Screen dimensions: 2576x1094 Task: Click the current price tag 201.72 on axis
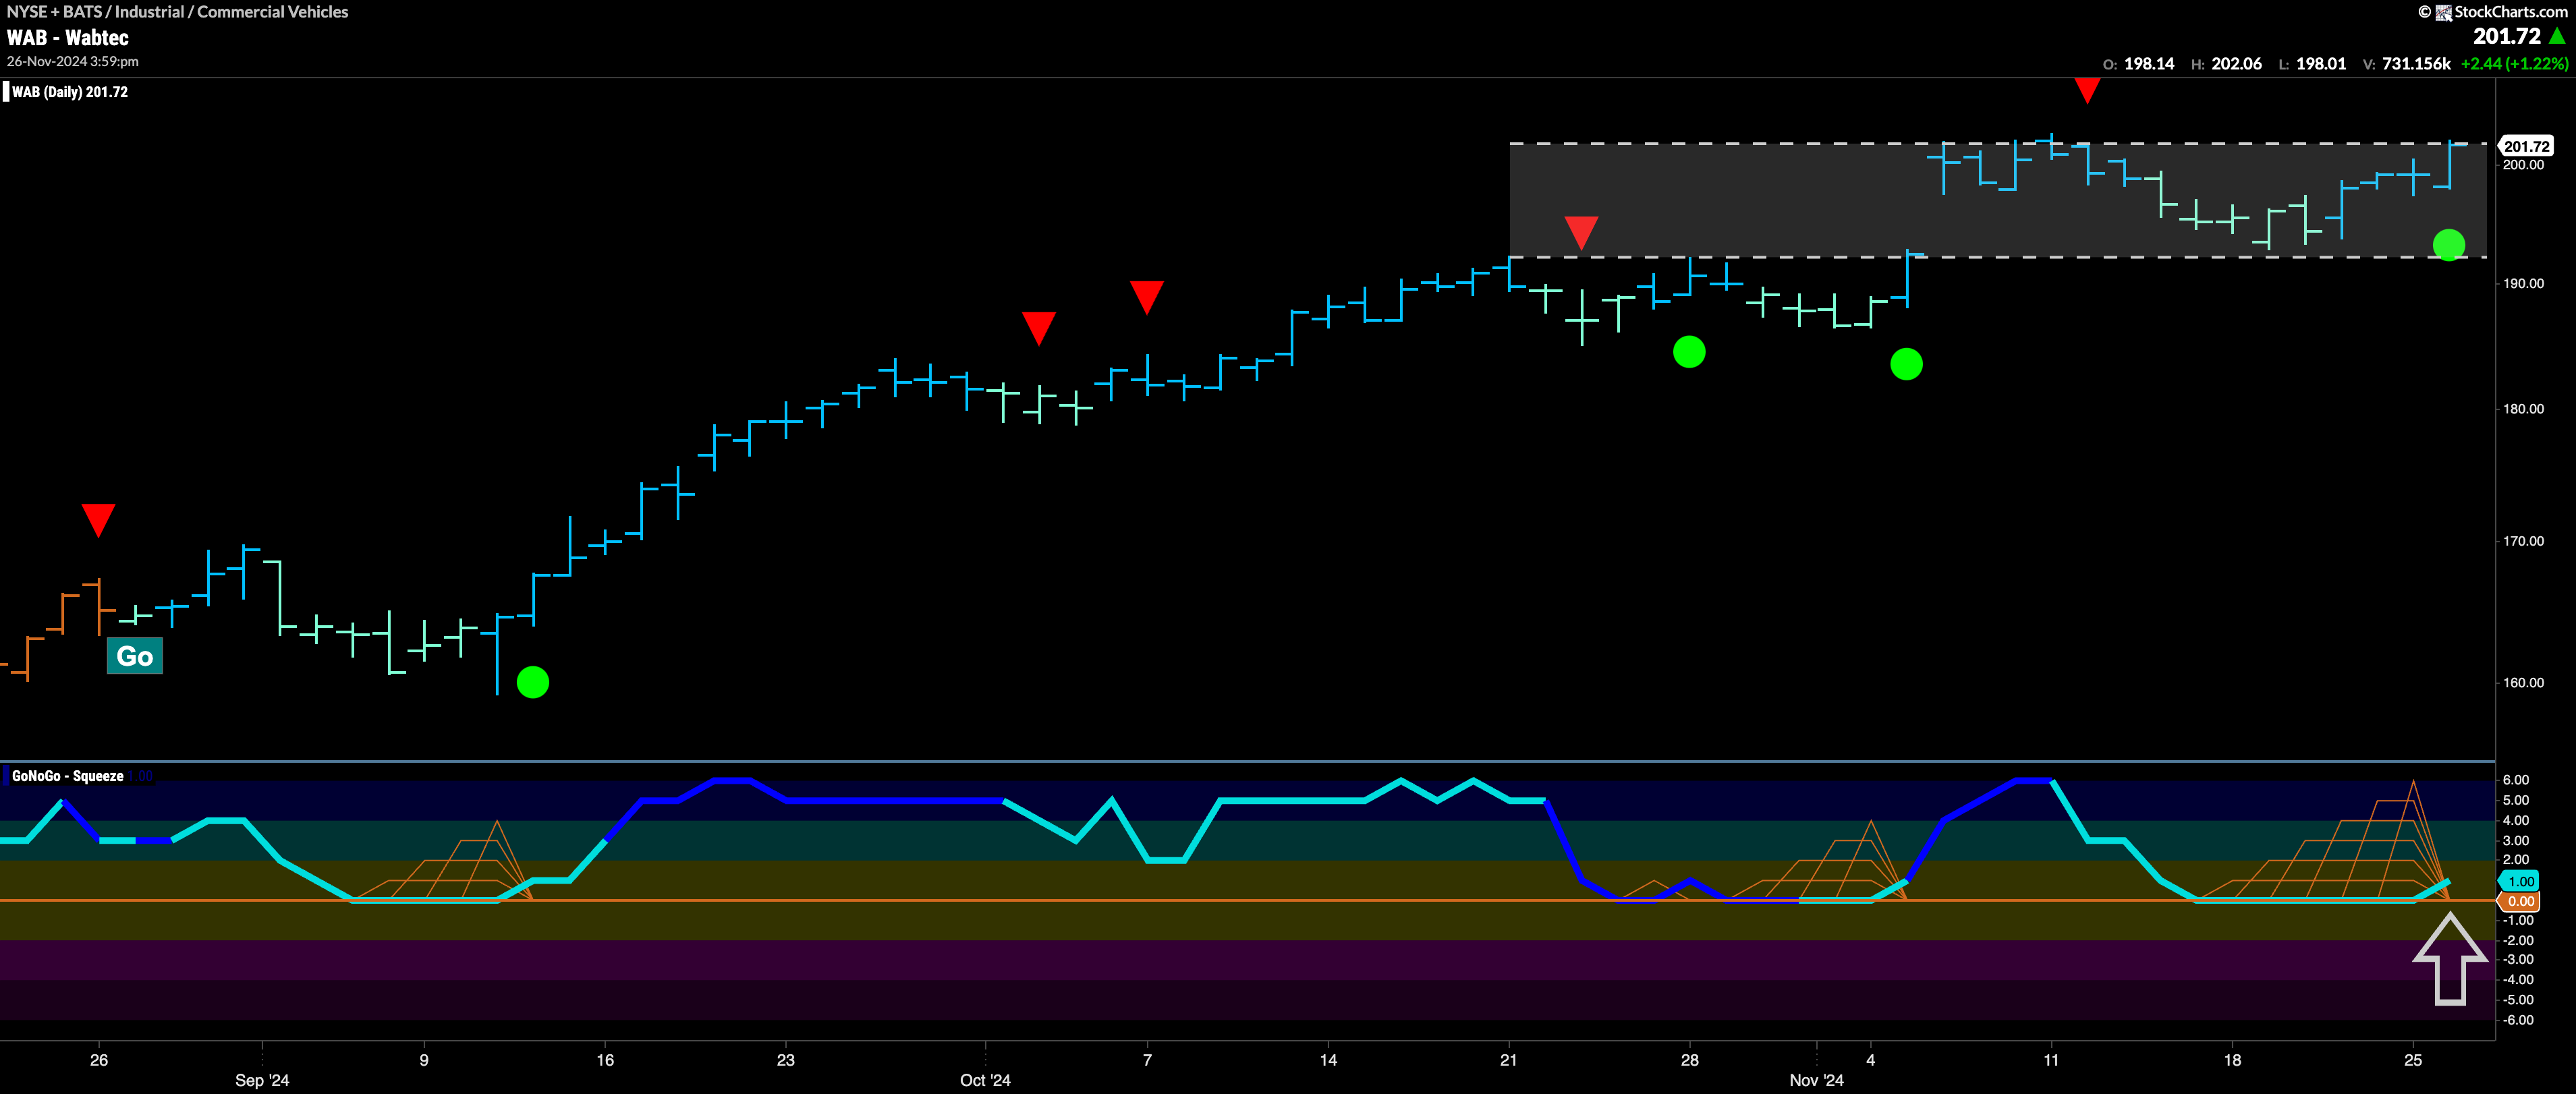pyautogui.click(x=2526, y=146)
